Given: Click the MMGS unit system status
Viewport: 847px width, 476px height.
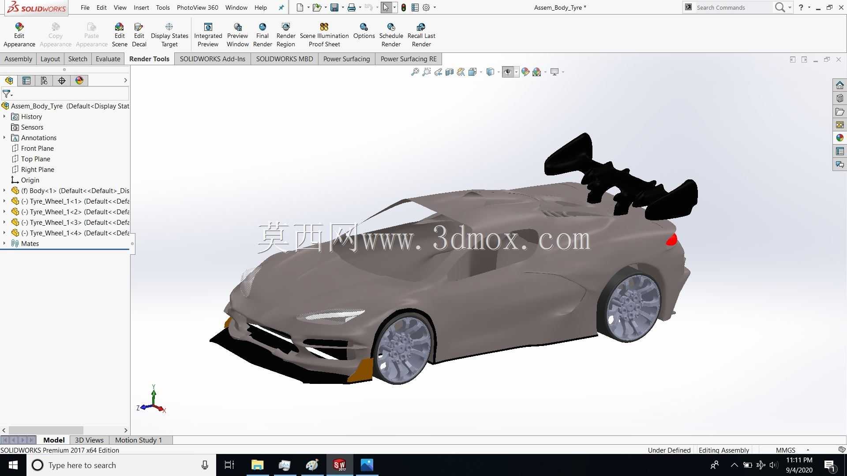Looking at the screenshot, I should pos(786,450).
